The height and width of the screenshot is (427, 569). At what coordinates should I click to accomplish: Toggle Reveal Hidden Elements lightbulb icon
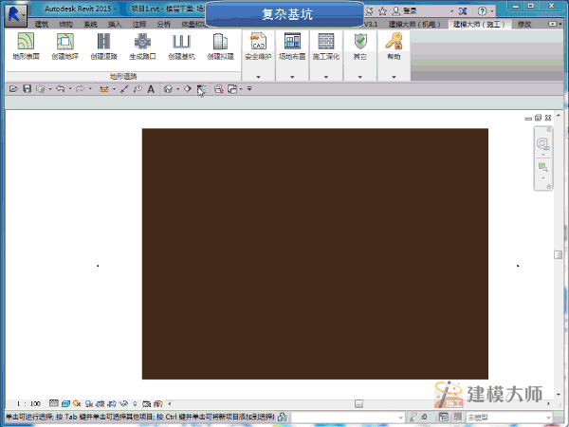tap(135, 403)
